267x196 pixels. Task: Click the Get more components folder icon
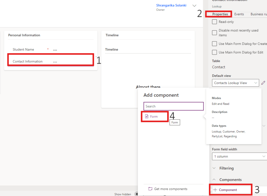pyautogui.click(x=150, y=189)
